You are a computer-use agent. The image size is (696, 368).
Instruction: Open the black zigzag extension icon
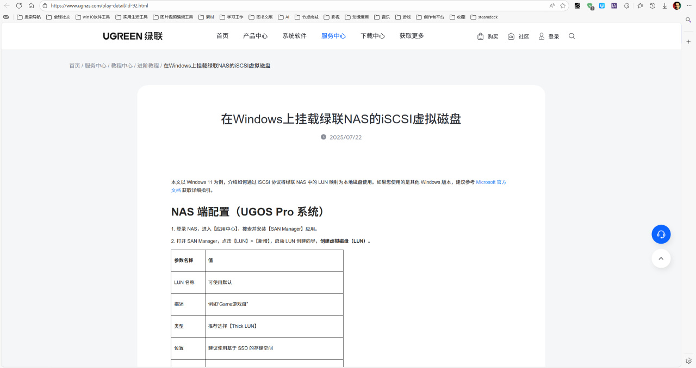(x=577, y=5)
